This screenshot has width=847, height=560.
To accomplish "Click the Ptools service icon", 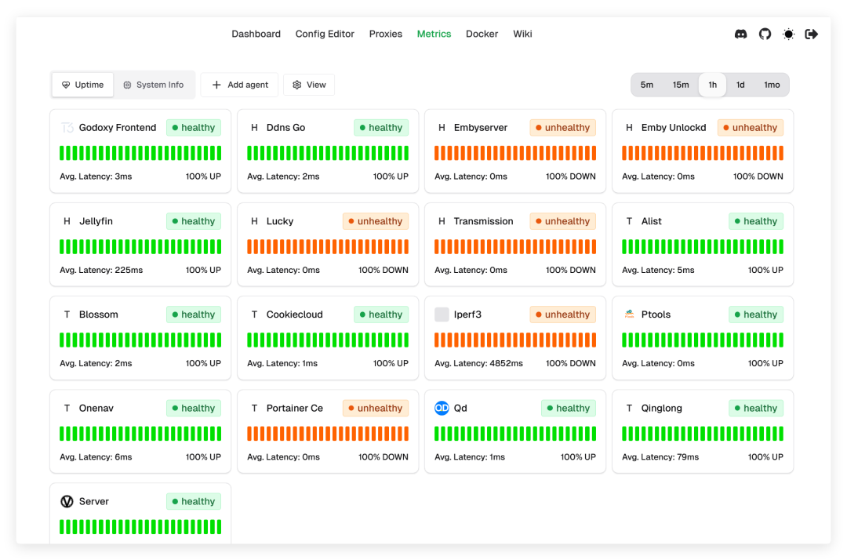I will point(629,315).
